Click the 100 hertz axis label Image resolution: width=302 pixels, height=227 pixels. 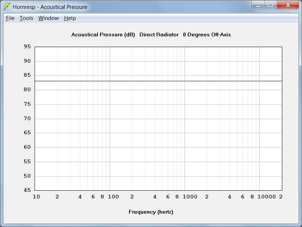113,197
